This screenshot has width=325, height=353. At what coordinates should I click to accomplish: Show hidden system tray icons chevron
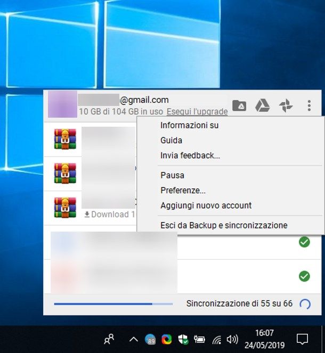tap(134, 339)
